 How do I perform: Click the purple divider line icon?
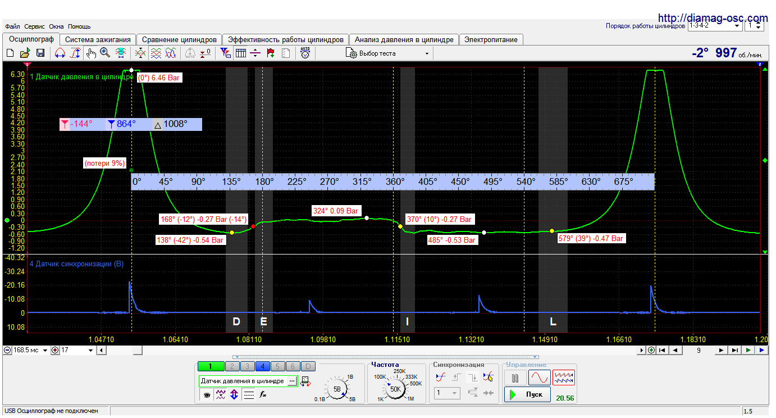point(255,53)
